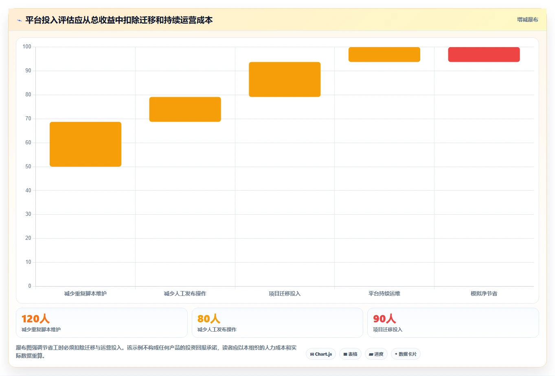Click the 减少人工发布操作 x-axis label
The width and height of the screenshot is (555, 376).
click(x=185, y=293)
